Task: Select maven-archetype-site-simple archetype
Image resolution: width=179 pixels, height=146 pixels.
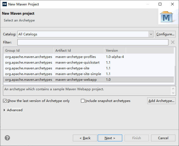Action: coord(78,74)
